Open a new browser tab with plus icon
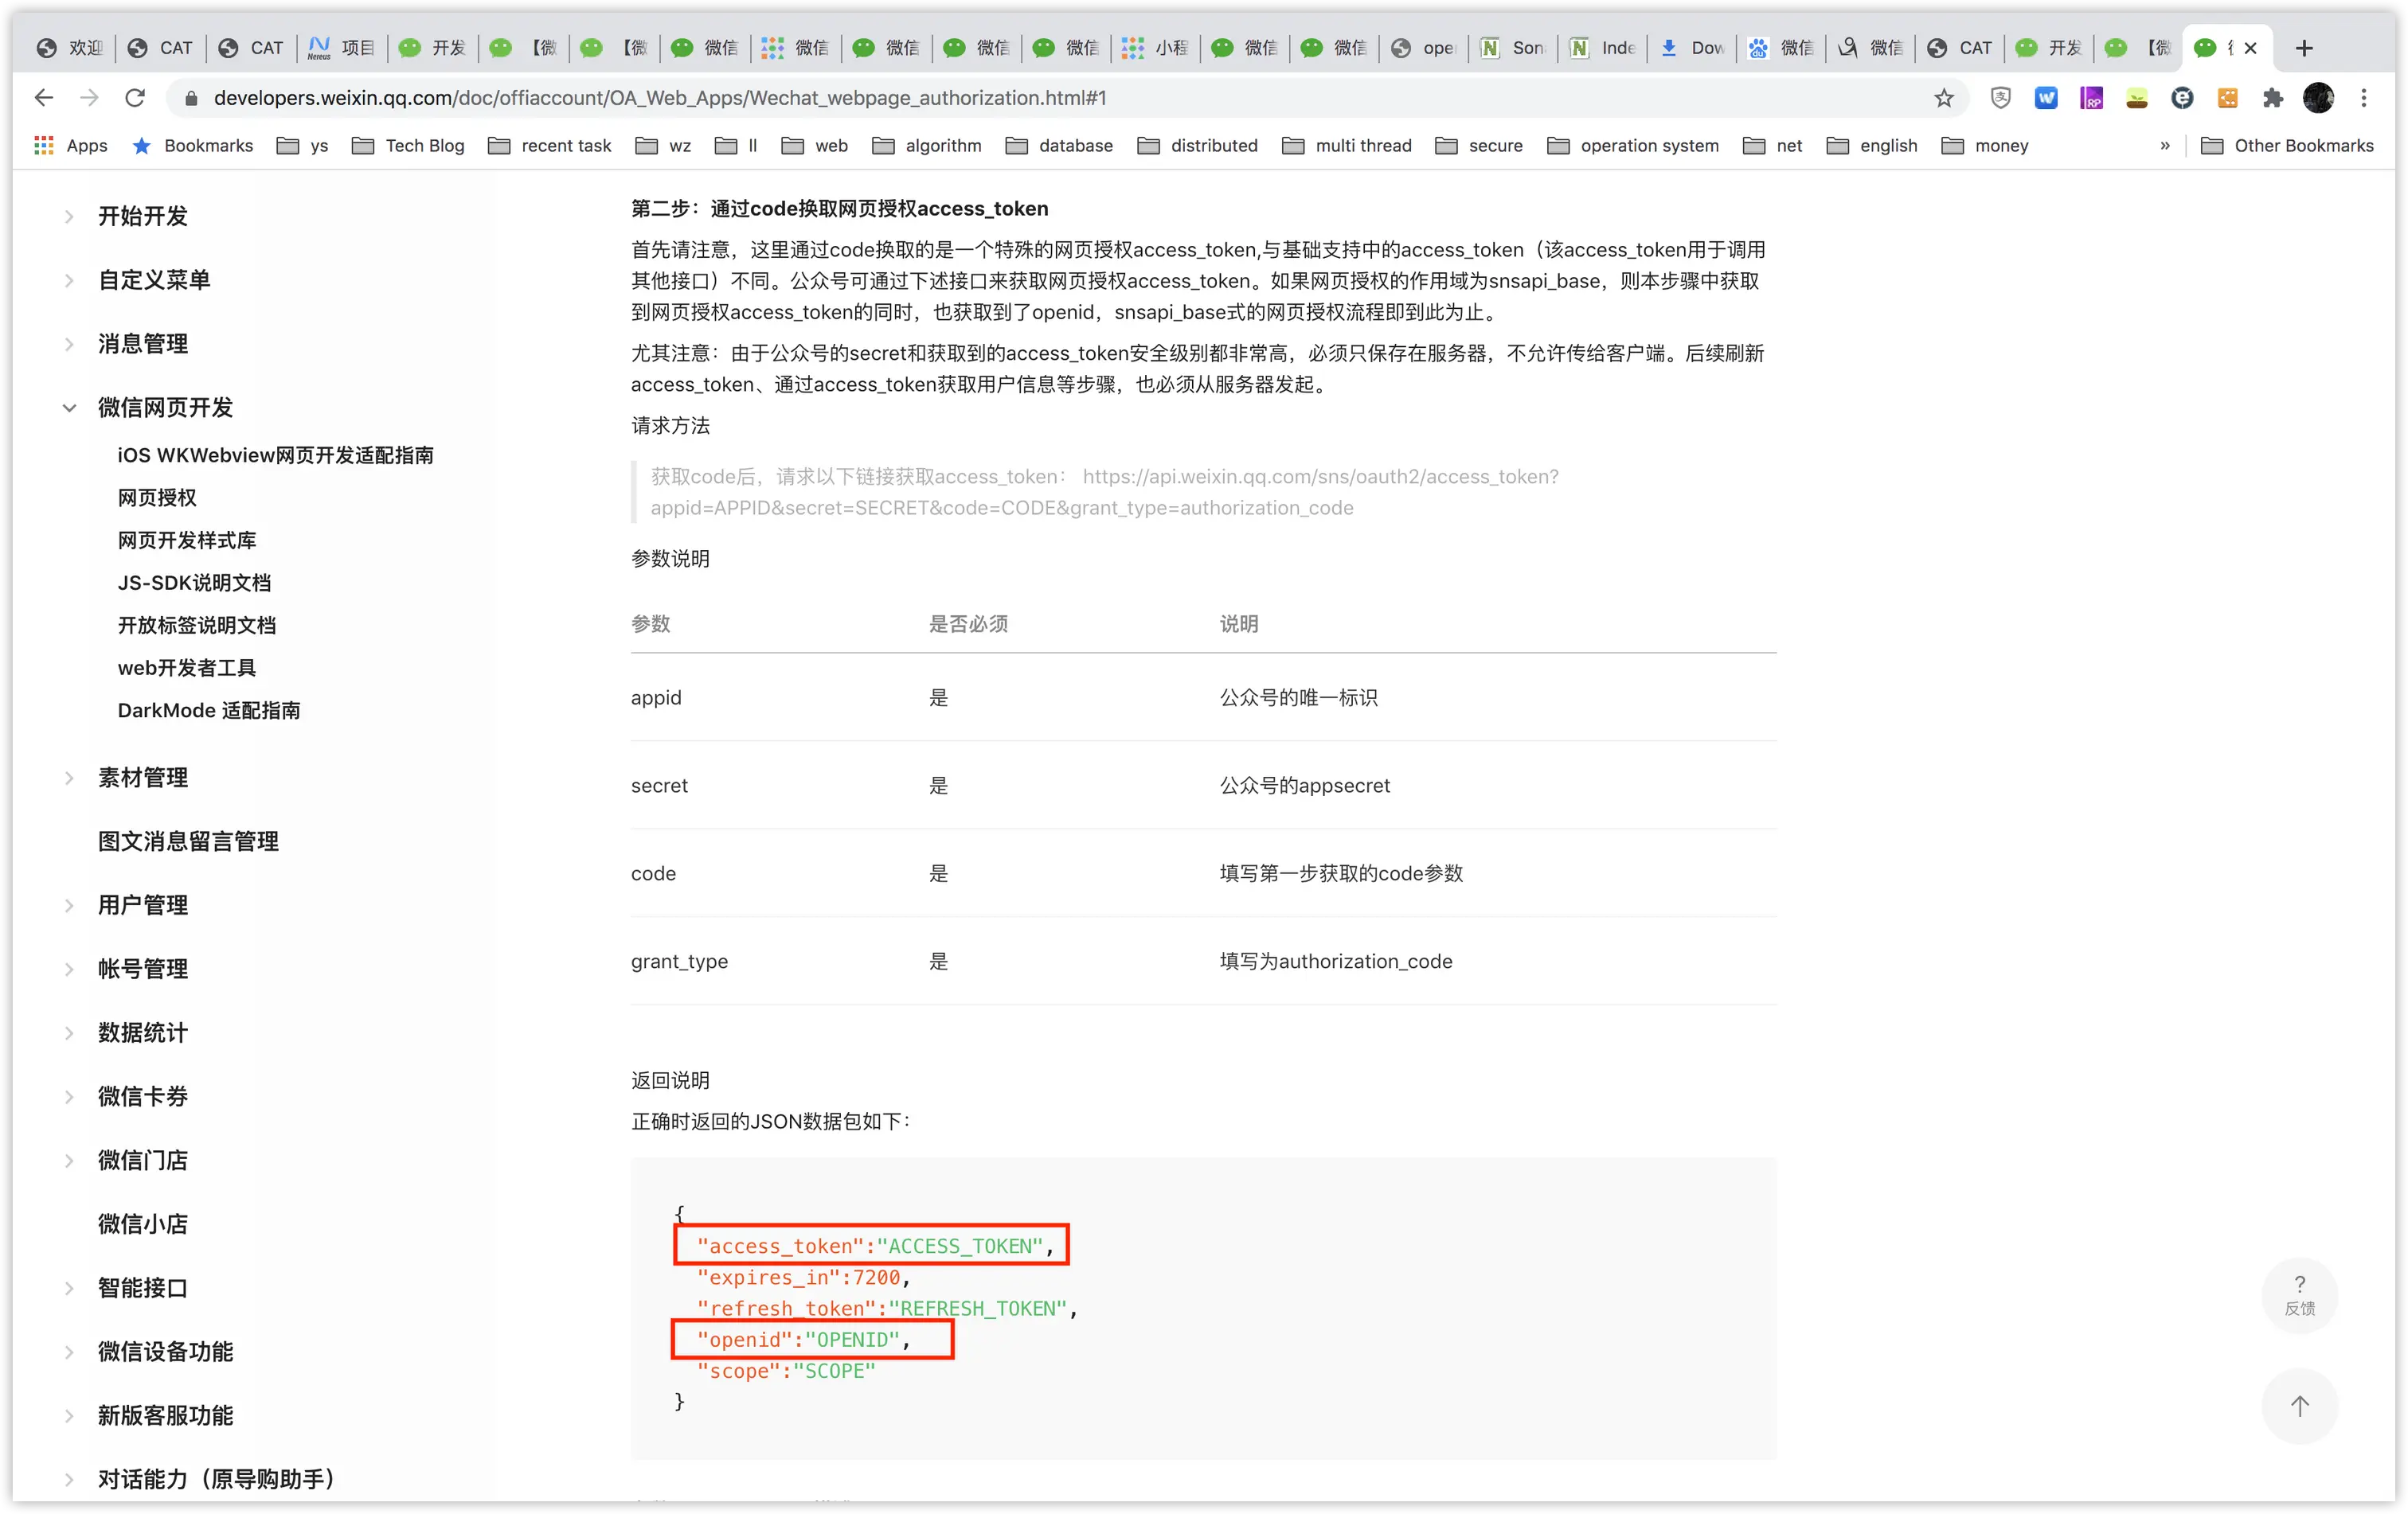 point(2304,48)
